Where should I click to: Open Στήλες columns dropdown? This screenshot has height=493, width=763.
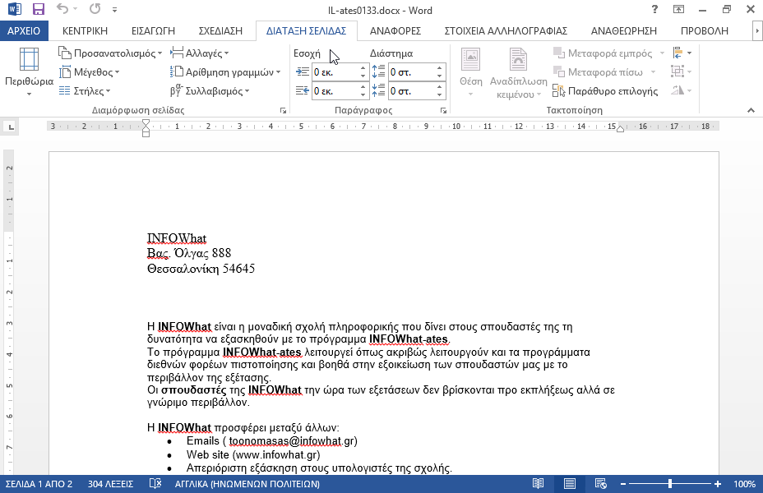point(85,91)
